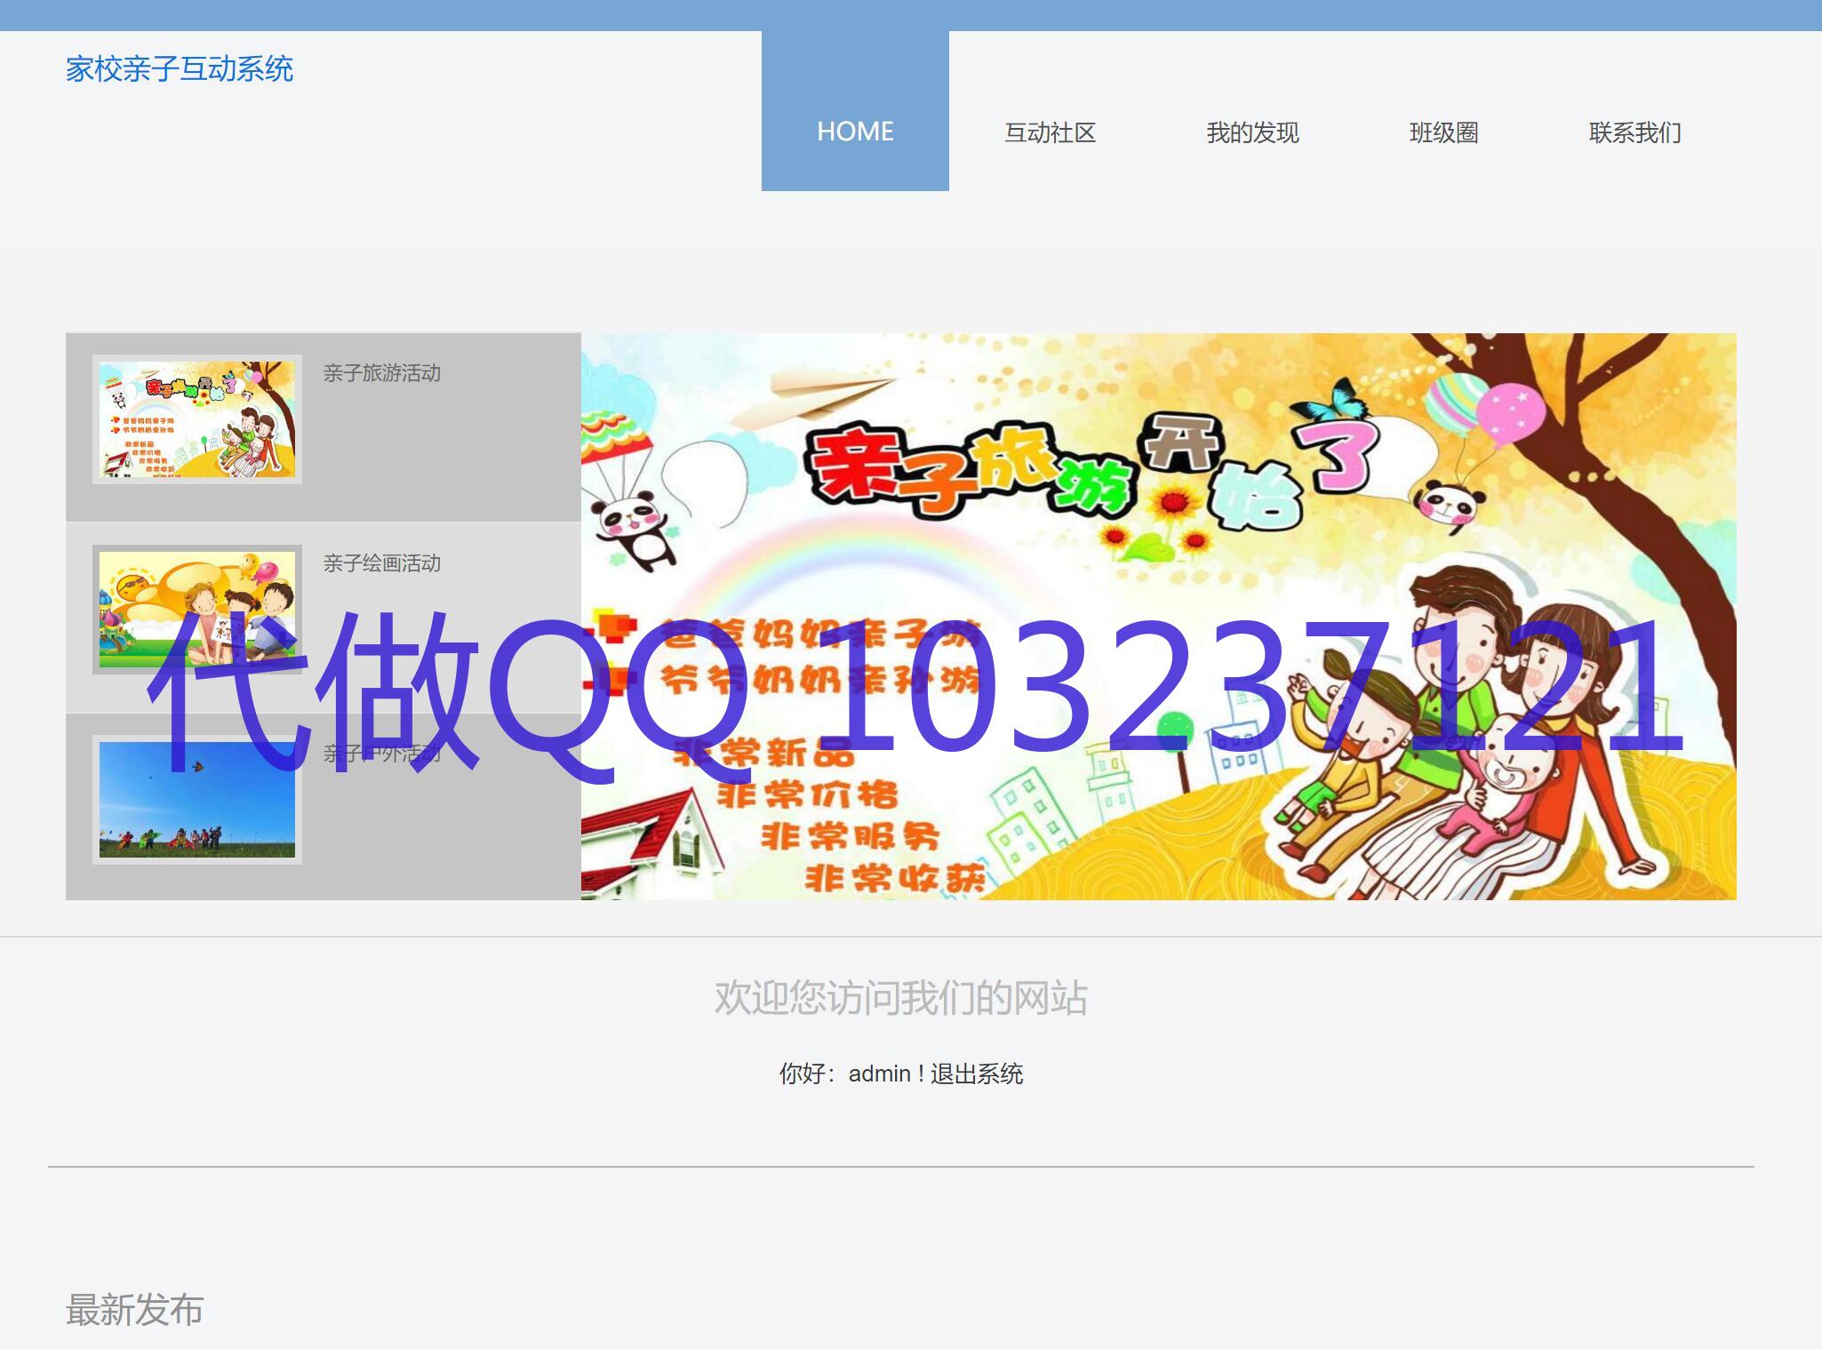Click the 亲子旅游活动 slide caption
This screenshot has height=1349, width=1822.
[382, 373]
